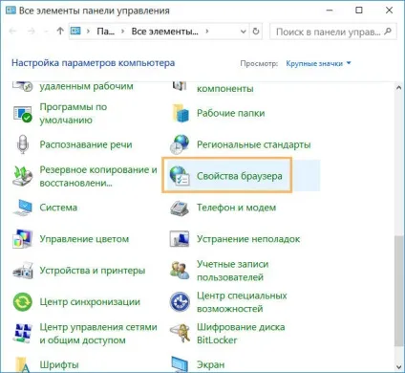Open 'Программы по умолчанию'
Image resolution: width=405 pixels, height=373 pixels.
(74, 114)
